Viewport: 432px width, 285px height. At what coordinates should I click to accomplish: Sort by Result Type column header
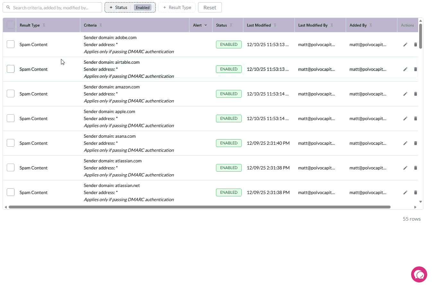[x=30, y=25]
